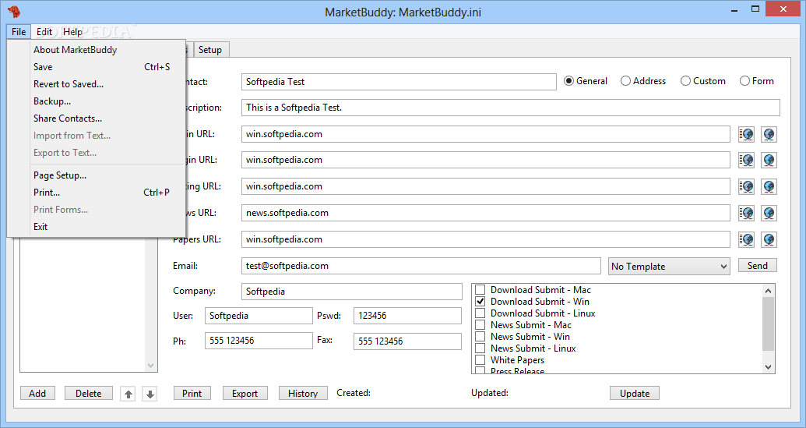Move contact down with the down arrow button
The height and width of the screenshot is (428, 806).
pos(150,394)
